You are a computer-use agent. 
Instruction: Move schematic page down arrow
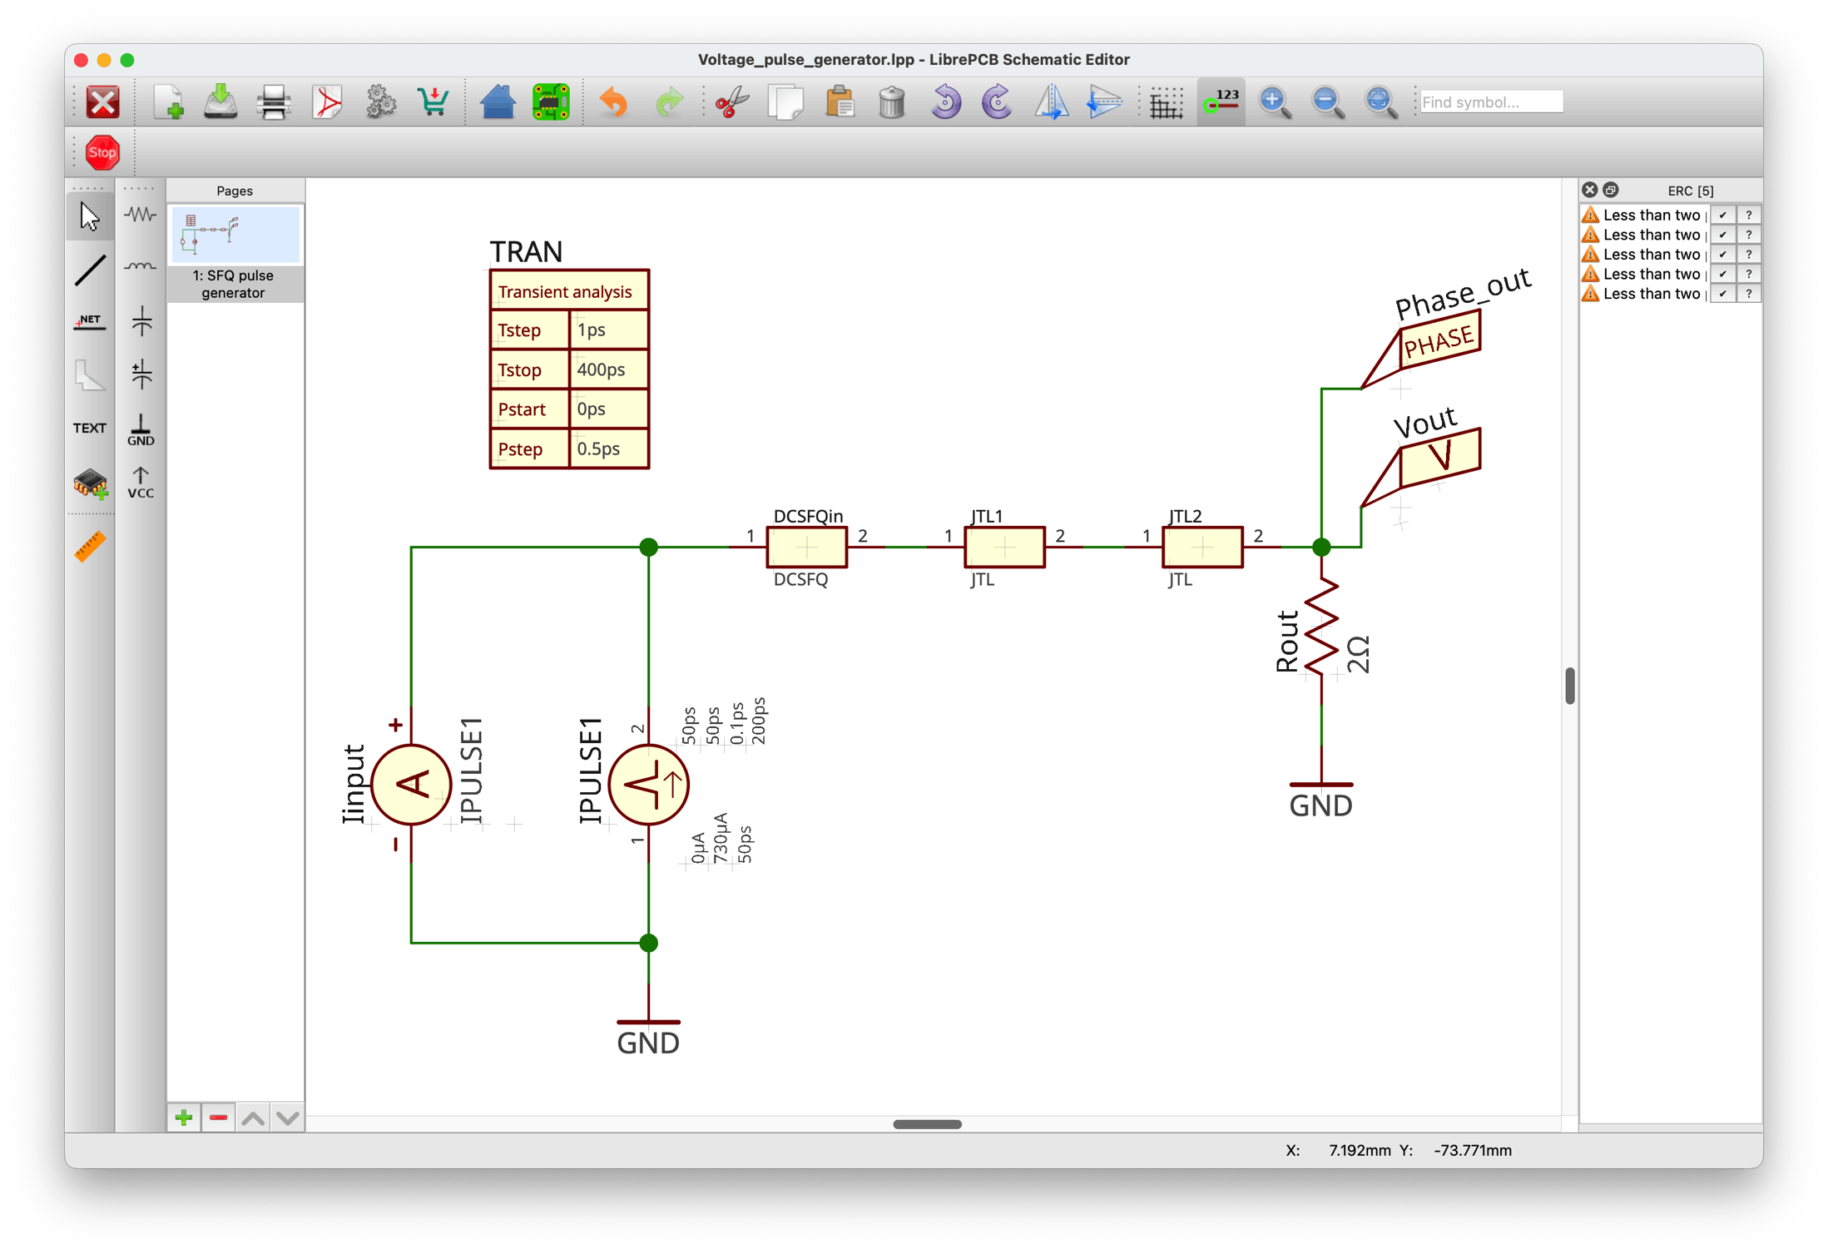click(288, 1118)
